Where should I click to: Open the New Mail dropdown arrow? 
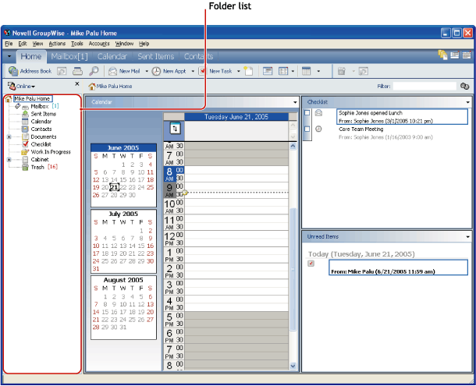pyautogui.click(x=147, y=71)
